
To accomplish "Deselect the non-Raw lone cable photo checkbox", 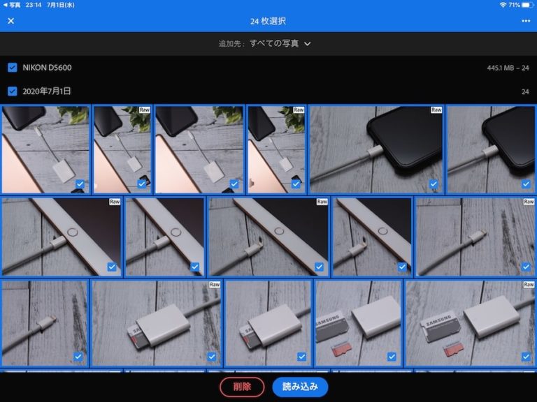I will tap(78, 357).
